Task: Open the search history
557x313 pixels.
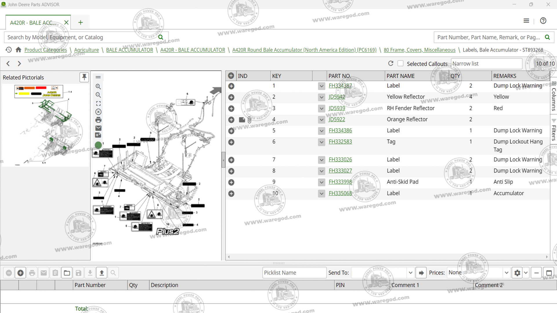Action: (x=8, y=50)
